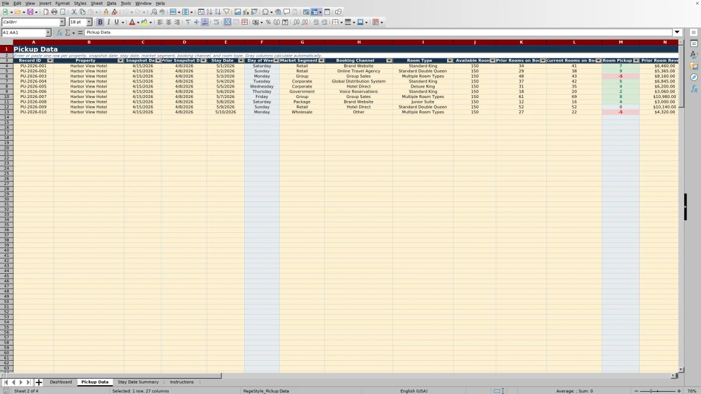
Task: Click the Insert Chart icon
Action: coord(245,12)
